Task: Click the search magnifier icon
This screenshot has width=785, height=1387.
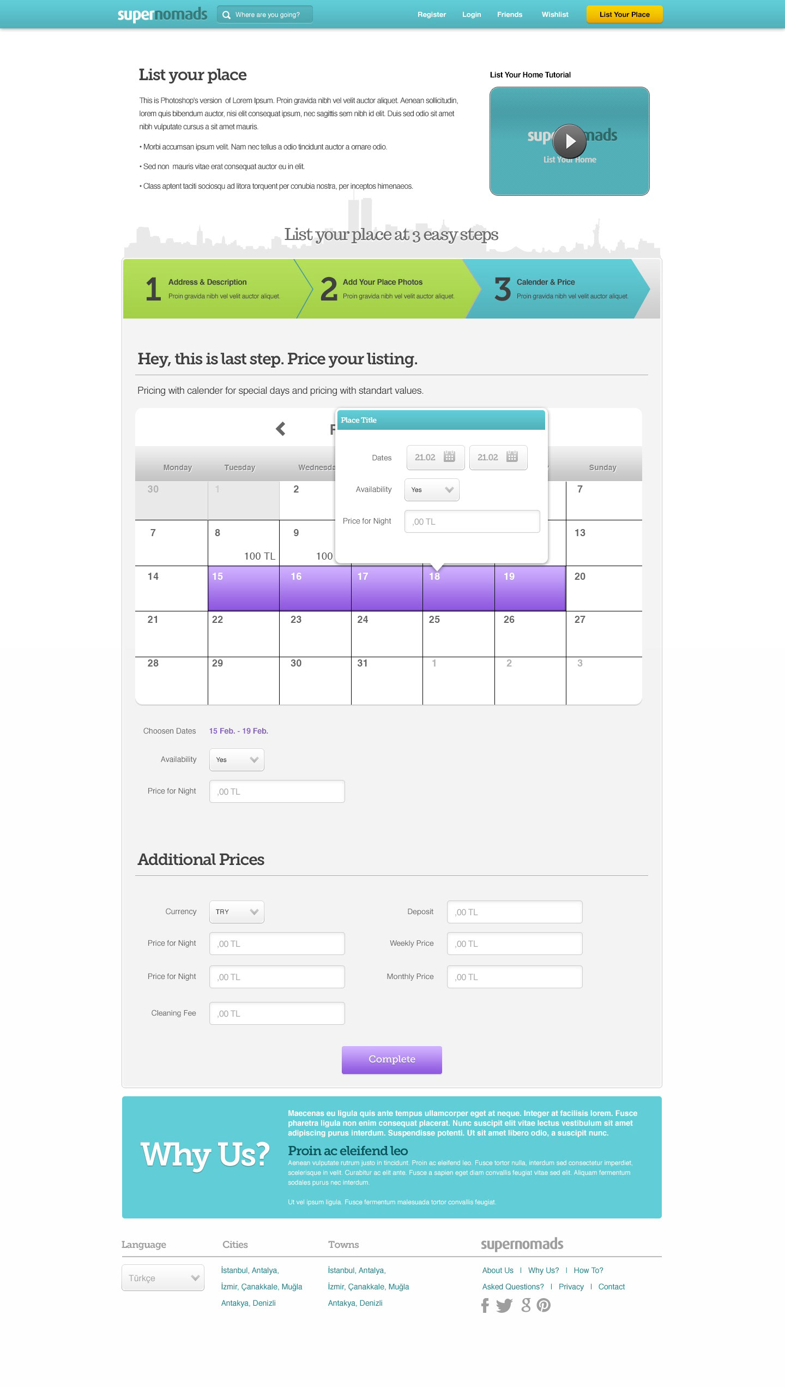Action: pos(226,15)
